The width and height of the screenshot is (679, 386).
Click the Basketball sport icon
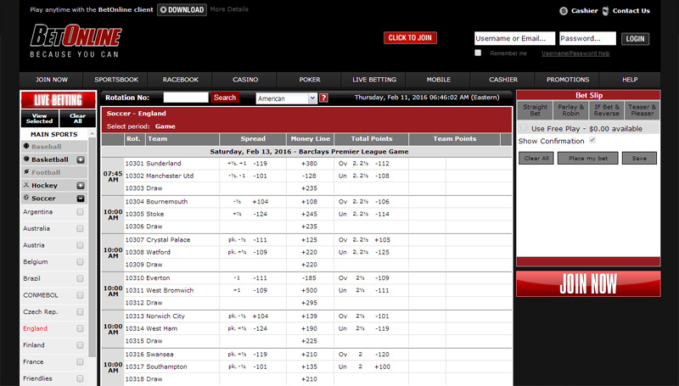point(26,159)
